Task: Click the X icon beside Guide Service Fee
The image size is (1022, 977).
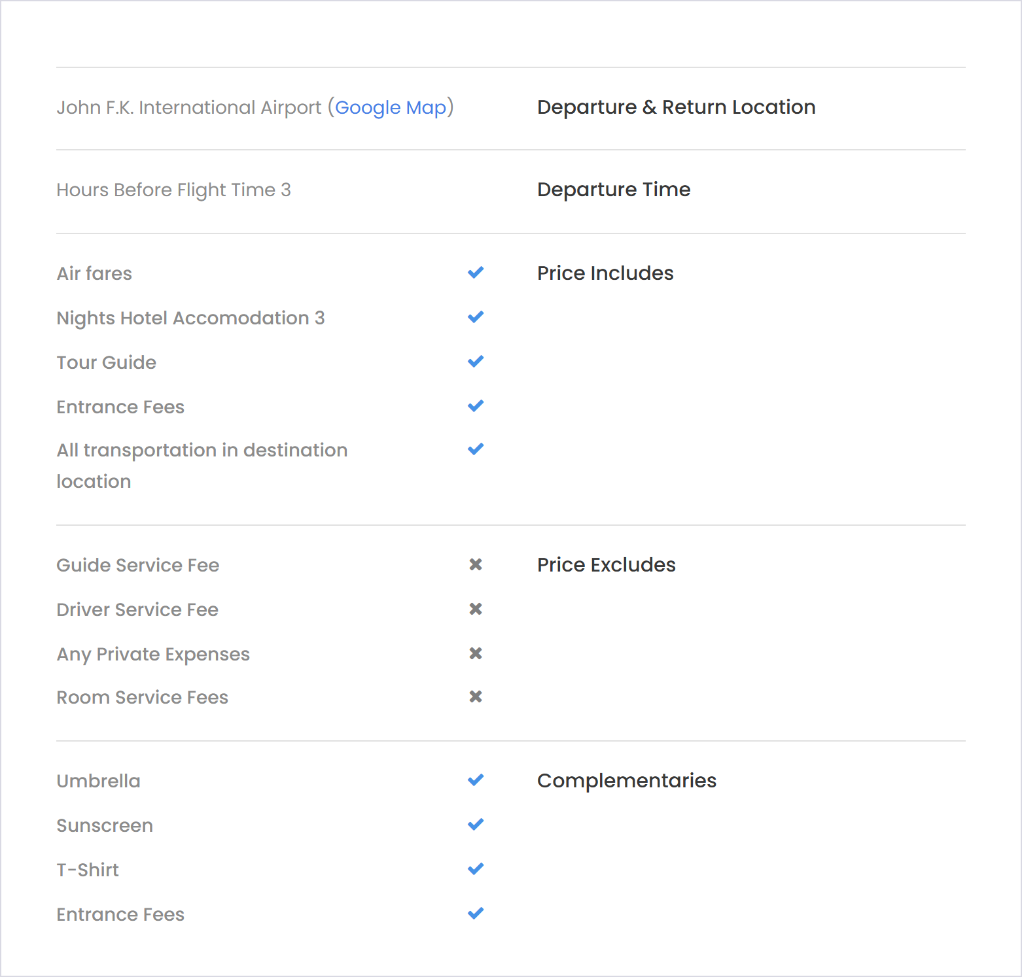Action: (x=476, y=564)
